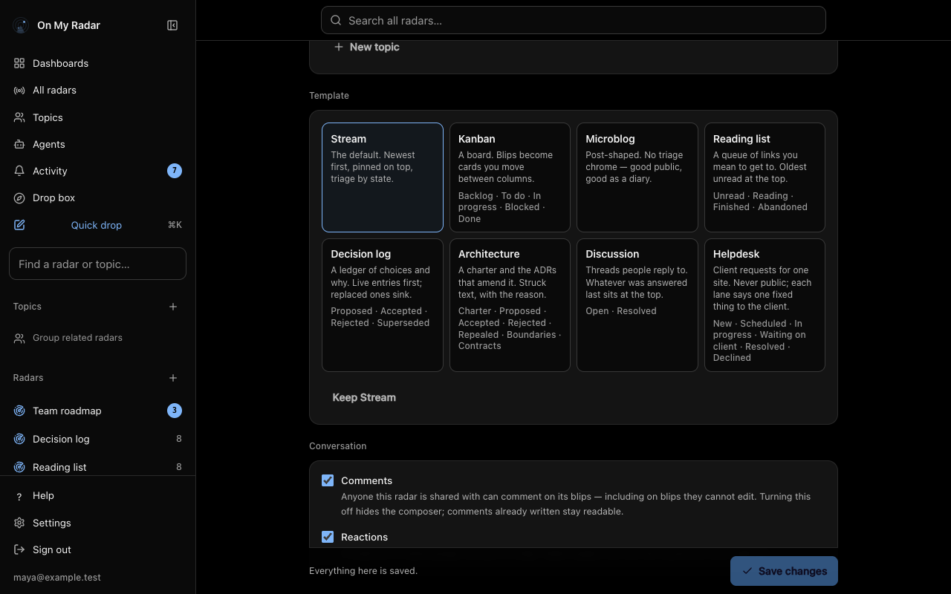Focus the Search all radars field
Screen dimensions: 951x594
click(573, 20)
